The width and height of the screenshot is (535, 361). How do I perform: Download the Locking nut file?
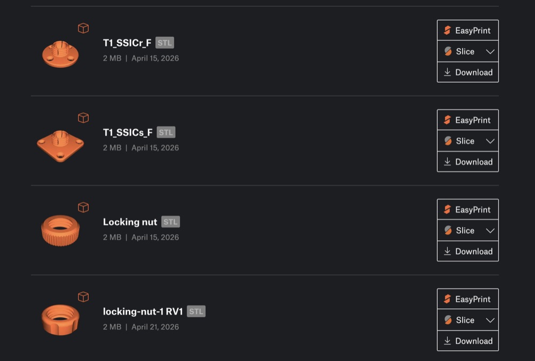468,252
